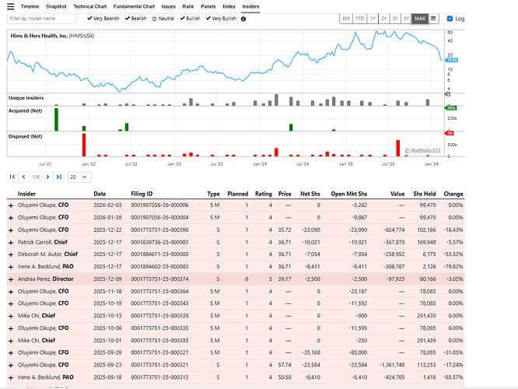
Task: Open the rows-per-page dropdown showing 20
Action: (x=78, y=177)
